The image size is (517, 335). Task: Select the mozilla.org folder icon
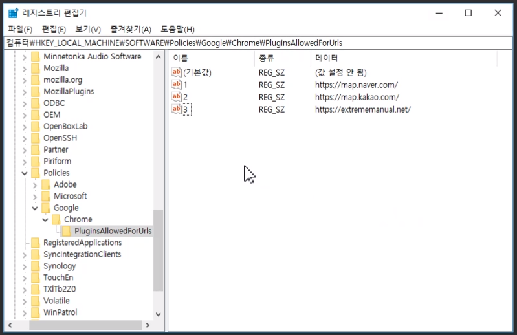(x=36, y=80)
